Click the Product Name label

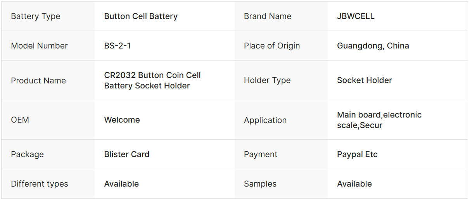38,81
